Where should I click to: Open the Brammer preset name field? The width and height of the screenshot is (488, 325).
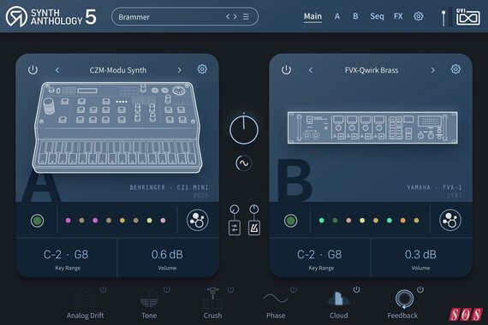click(185, 16)
